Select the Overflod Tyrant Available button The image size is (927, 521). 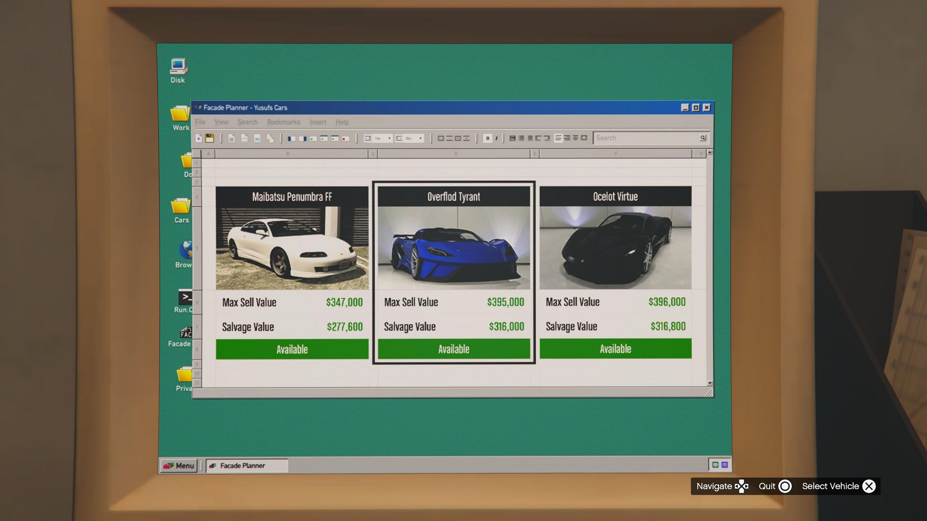(454, 349)
